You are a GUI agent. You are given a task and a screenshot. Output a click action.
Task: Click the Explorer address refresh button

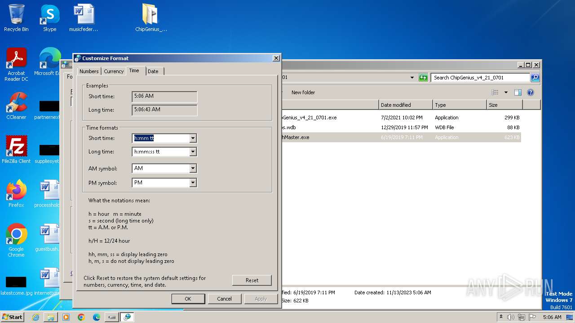point(423,78)
